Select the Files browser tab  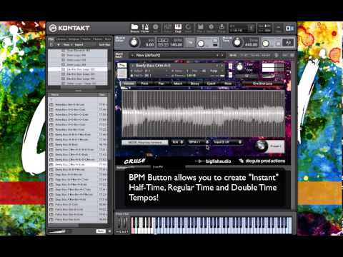tap(51, 39)
